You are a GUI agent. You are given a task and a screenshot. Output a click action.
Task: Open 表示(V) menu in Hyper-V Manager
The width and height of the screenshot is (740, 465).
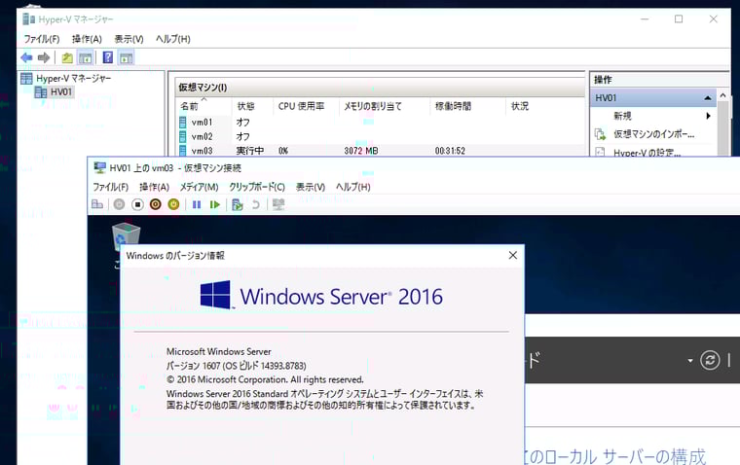pos(129,39)
